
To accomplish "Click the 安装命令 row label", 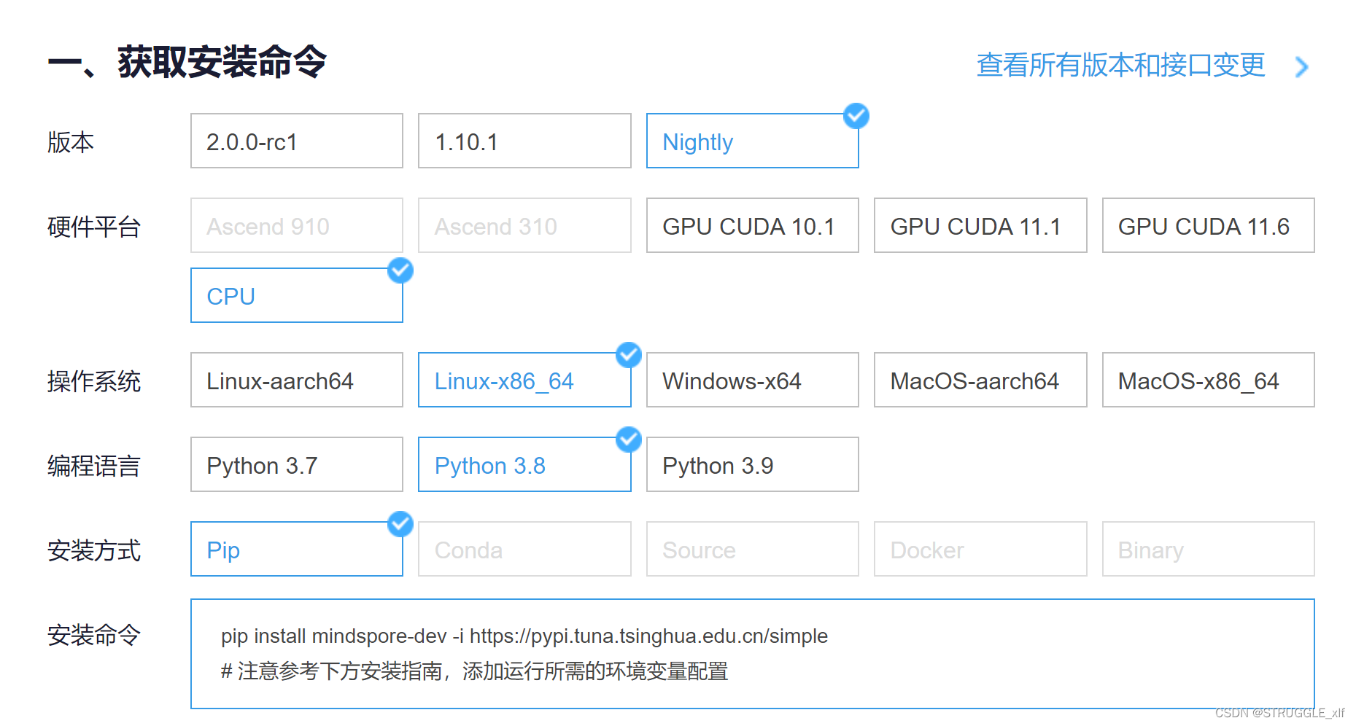I will point(94,635).
